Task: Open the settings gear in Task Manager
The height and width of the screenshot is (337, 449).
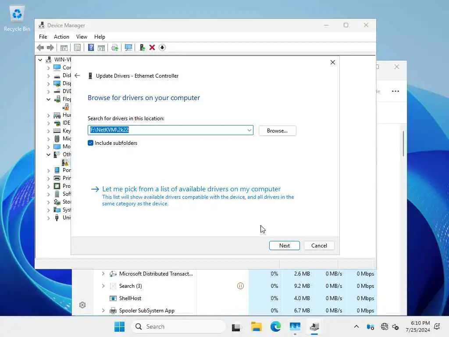Action: pos(82,305)
